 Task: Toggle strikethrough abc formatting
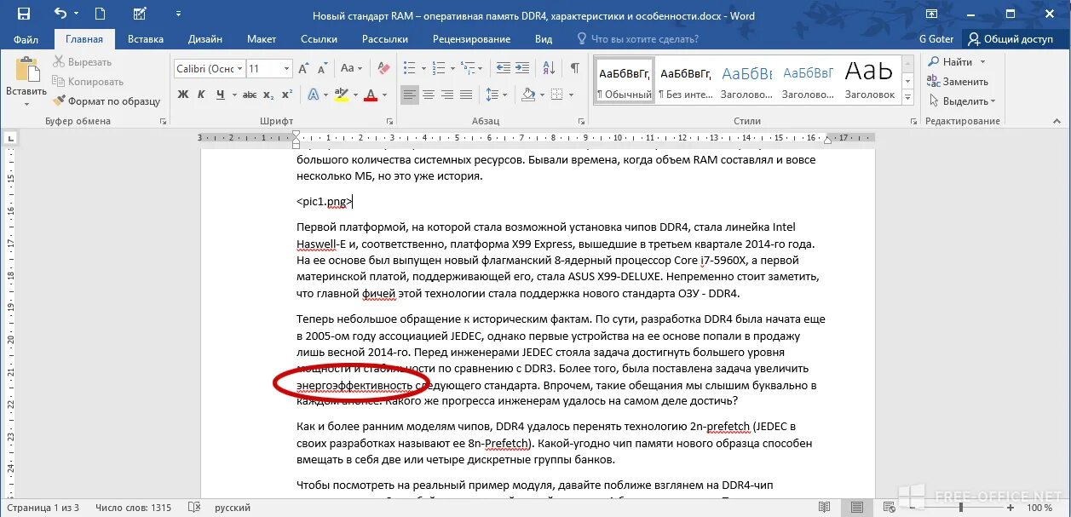(250, 95)
